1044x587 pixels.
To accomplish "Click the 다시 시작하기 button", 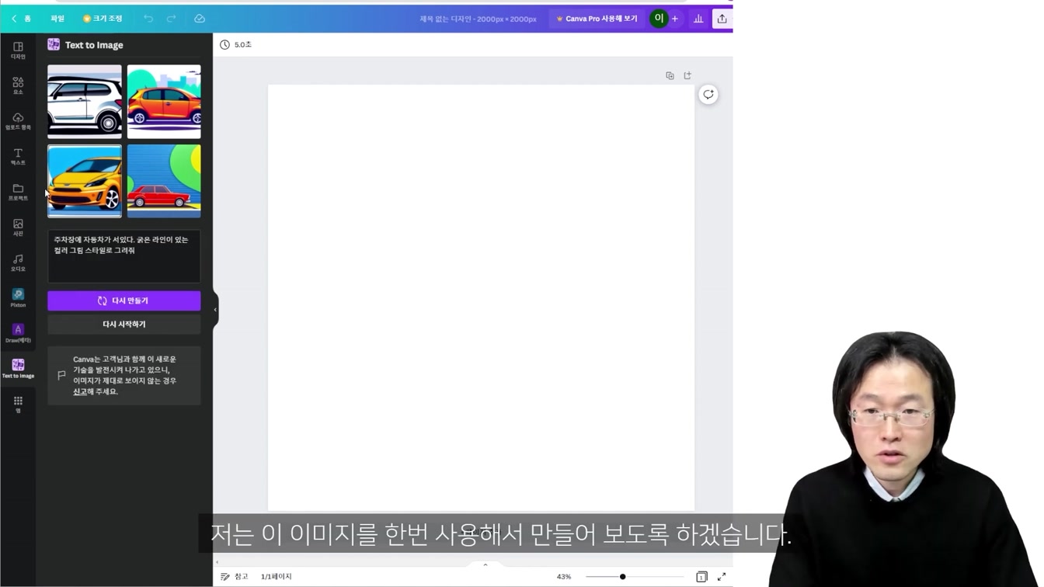I will [124, 324].
